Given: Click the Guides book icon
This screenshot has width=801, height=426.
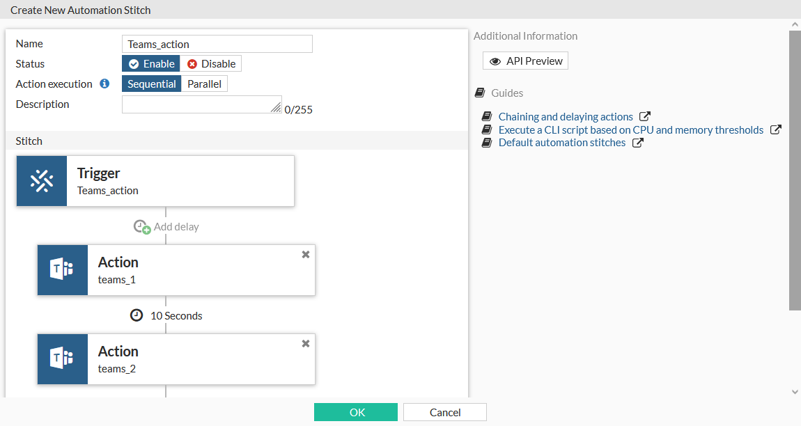Looking at the screenshot, I should click(479, 93).
